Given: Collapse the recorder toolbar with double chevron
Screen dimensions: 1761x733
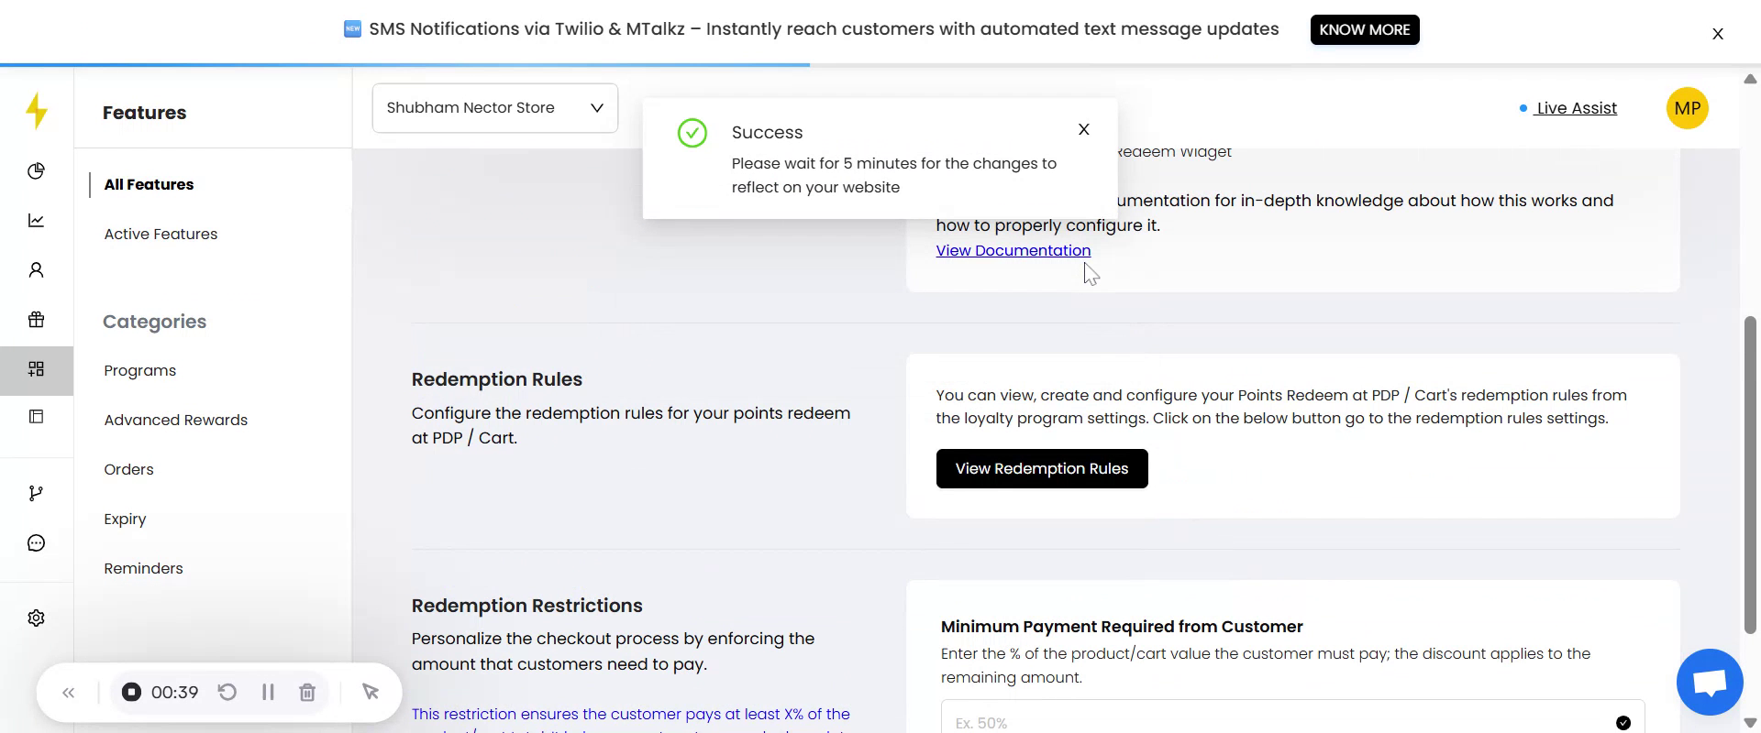Looking at the screenshot, I should pyautogui.click(x=68, y=693).
